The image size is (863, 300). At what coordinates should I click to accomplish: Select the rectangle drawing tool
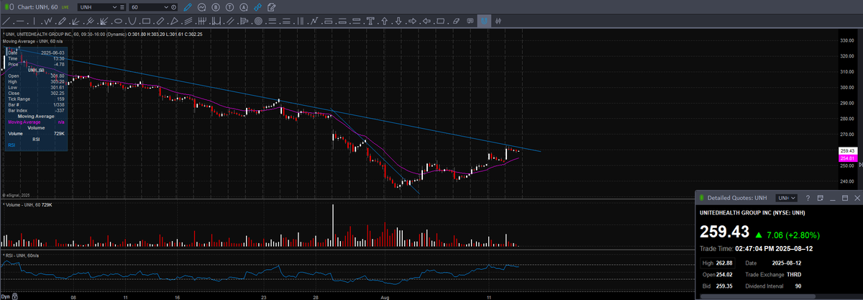point(146,21)
